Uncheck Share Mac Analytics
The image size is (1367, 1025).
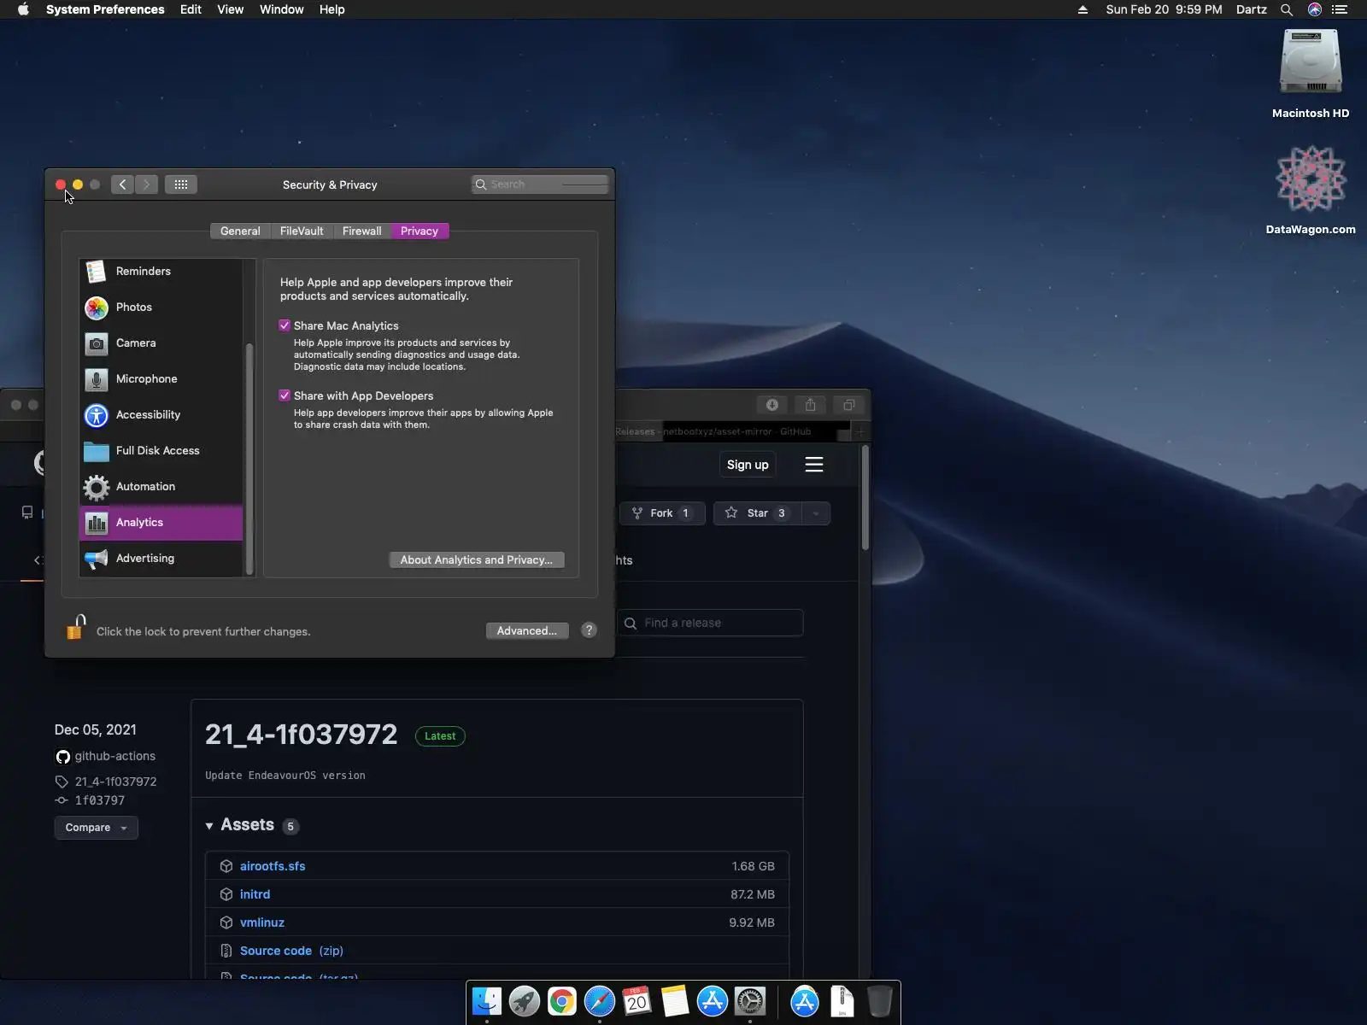click(x=285, y=325)
